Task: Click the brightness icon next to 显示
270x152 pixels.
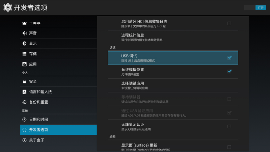Action: tap(24, 44)
